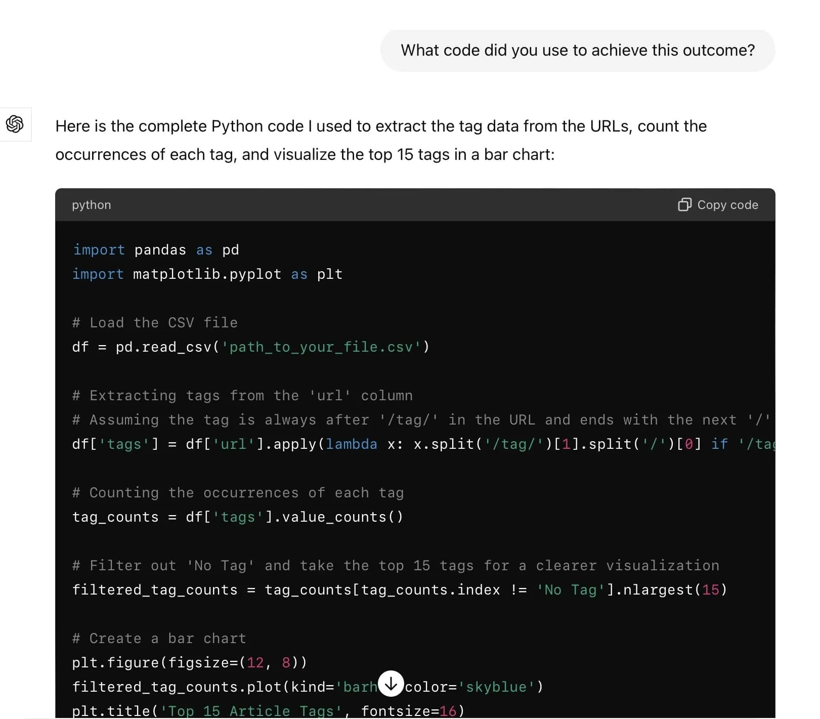
Task: Click the '# Counting the occurrences of each tag' comment
Action: [x=238, y=493]
